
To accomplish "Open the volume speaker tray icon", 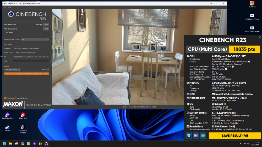I will pos(248,144).
